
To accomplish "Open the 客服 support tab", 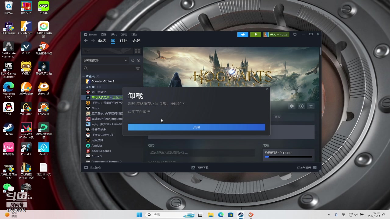I will pyautogui.click(x=278, y=117).
